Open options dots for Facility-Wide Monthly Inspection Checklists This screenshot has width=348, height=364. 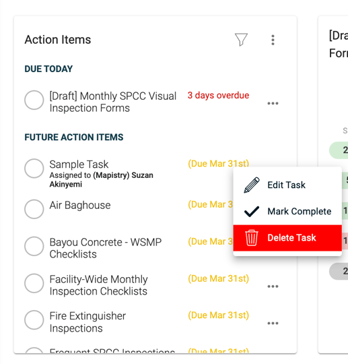coord(273,286)
